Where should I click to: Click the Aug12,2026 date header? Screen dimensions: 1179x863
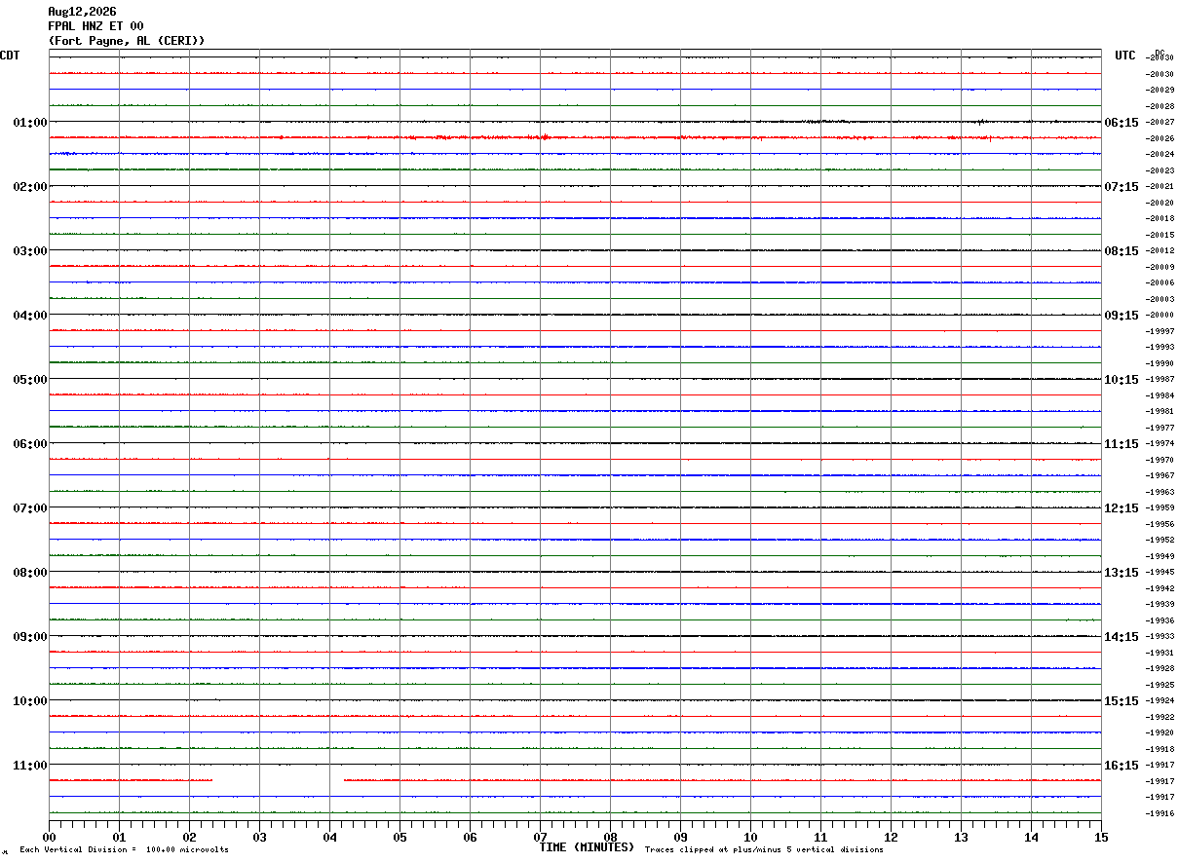[x=82, y=12]
